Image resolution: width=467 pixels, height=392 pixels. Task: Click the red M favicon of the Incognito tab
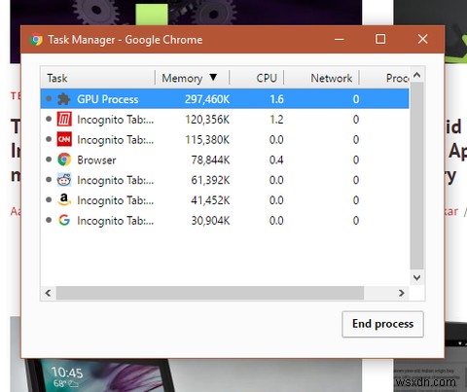click(x=64, y=120)
